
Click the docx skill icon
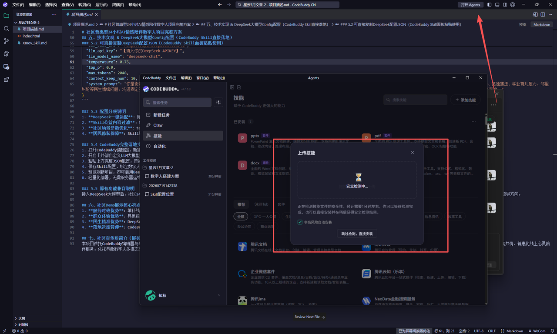[242, 165]
